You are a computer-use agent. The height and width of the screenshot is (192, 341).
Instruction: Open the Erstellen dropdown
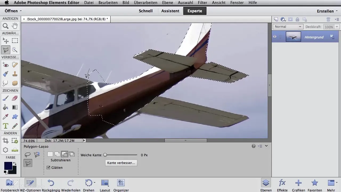(x=327, y=11)
